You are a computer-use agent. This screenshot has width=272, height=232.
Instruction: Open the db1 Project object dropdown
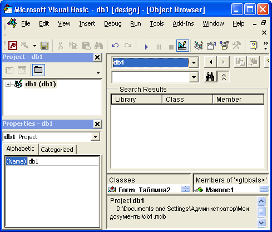(x=95, y=137)
